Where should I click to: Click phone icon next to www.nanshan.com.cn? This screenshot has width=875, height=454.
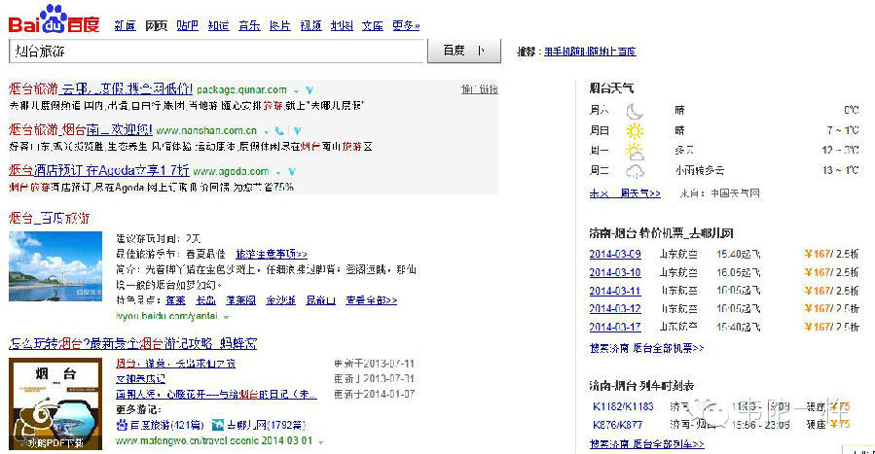tap(279, 131)
